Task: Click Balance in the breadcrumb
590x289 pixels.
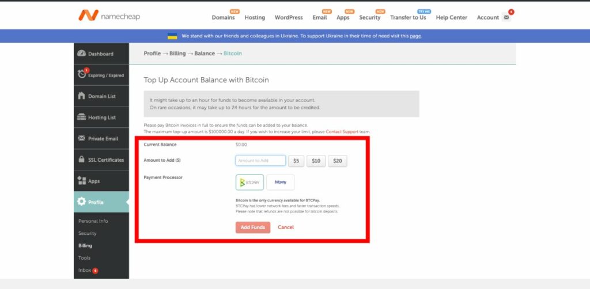Action: click(x=205, y=54)
